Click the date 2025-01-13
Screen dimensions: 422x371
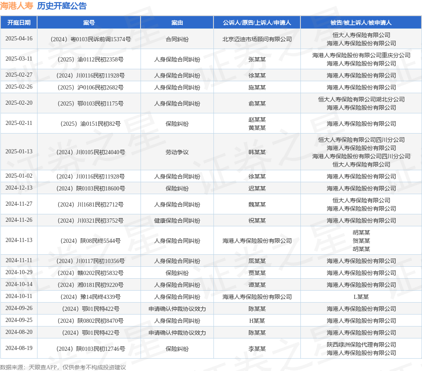coord(19,152)
